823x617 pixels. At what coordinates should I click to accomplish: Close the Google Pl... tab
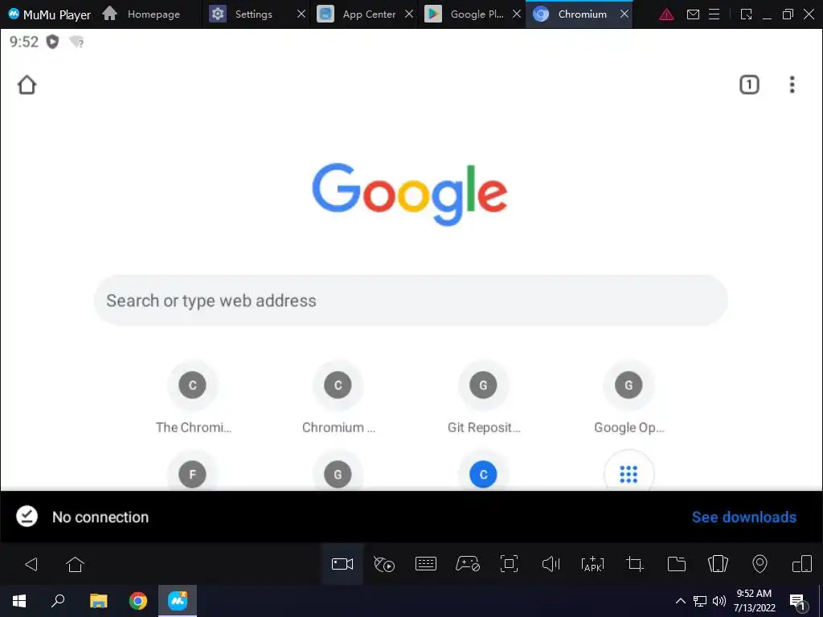click(x=517, y=14)
